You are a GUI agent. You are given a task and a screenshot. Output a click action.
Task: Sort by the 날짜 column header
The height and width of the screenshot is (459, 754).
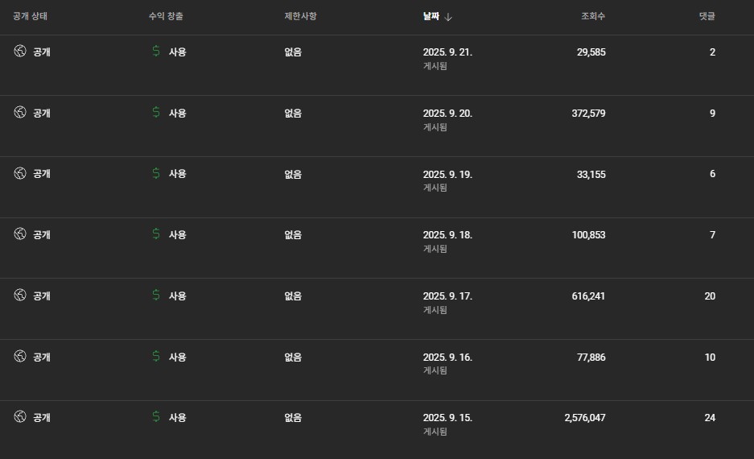point(431,16)
